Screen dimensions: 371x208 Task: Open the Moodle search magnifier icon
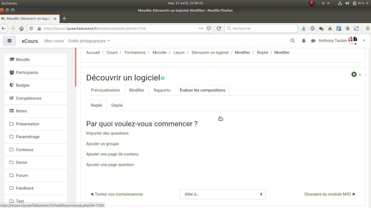pyautogui.click(x=293, y=41)
